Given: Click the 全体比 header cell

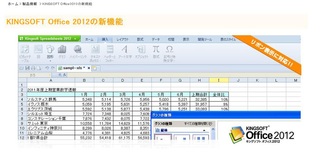Looking at the screenshot, I should [219, 95].
